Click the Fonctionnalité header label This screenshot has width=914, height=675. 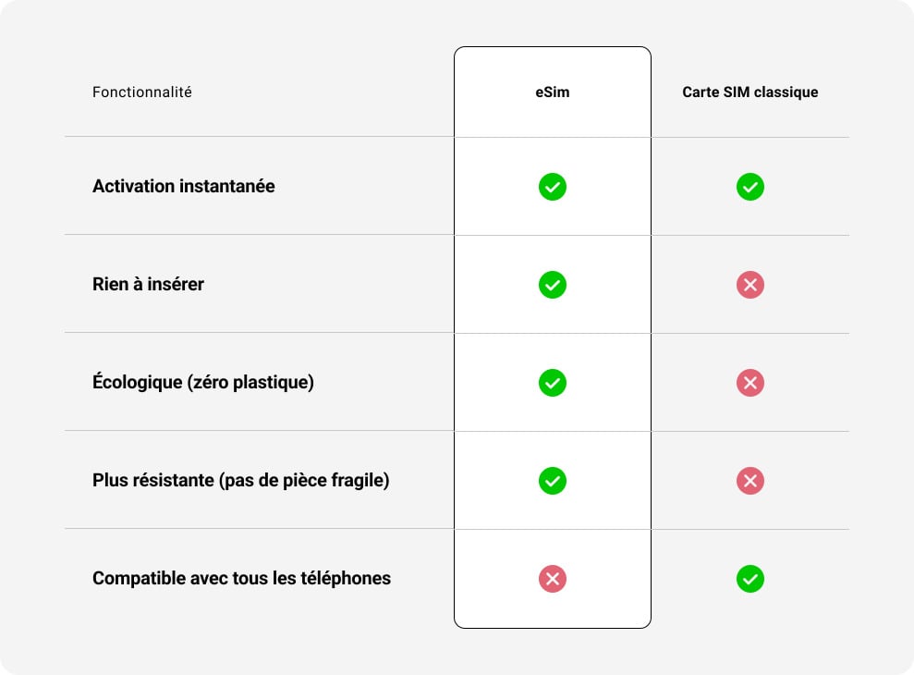click(x=142, y=92)
